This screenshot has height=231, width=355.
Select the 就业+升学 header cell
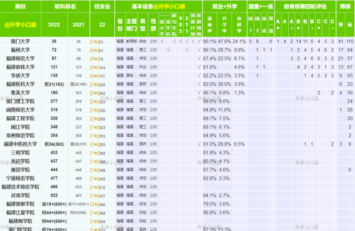(225, 7)
